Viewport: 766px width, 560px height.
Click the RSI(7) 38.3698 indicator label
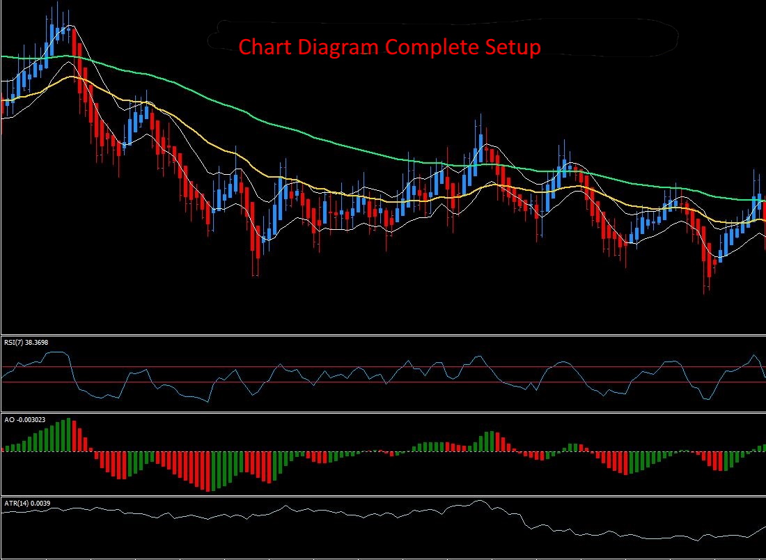click(26, 343)
